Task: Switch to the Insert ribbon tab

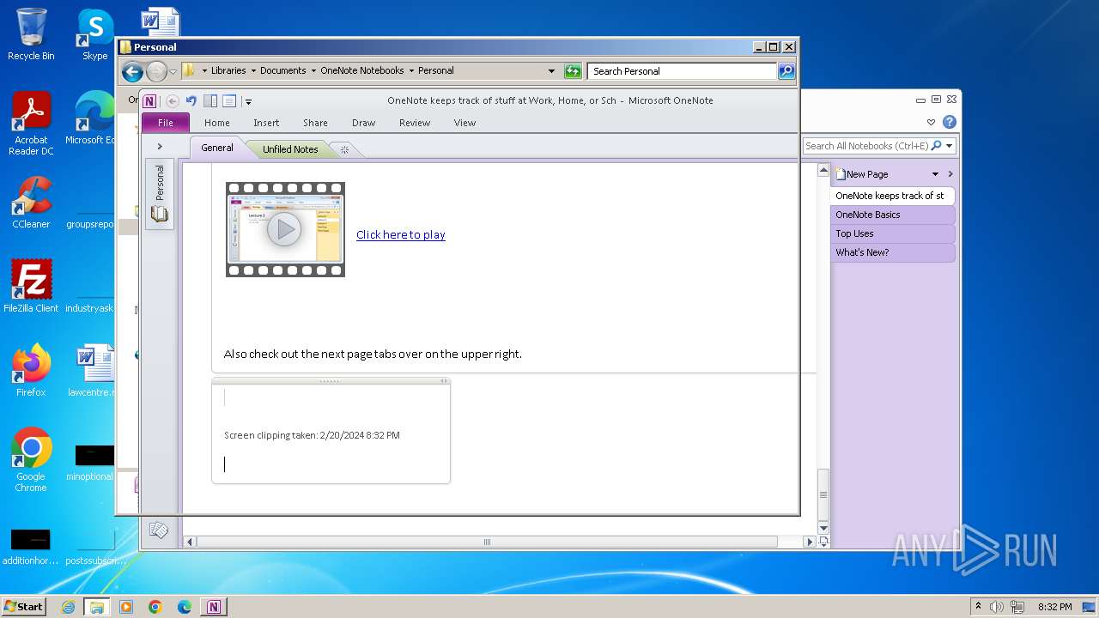Action: [266, 123]
